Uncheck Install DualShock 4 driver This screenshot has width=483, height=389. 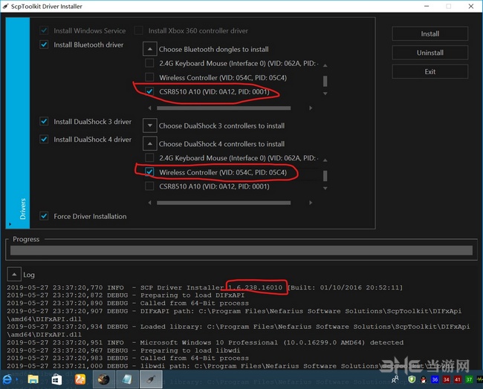coord(44,139)
